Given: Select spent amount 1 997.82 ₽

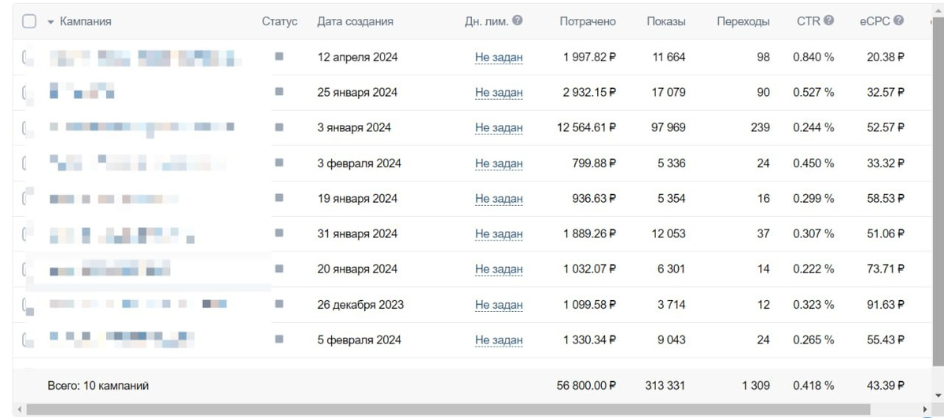Looking at the screenshot, I should click(589, 57).
